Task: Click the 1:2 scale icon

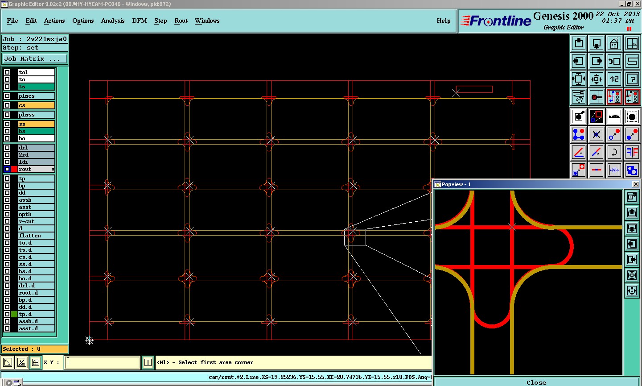Action: (x=614, y=79)
